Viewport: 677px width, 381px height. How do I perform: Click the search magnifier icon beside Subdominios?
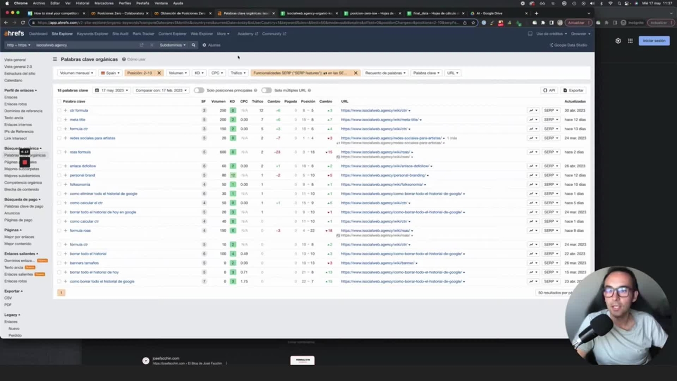(x=194, y=45)
